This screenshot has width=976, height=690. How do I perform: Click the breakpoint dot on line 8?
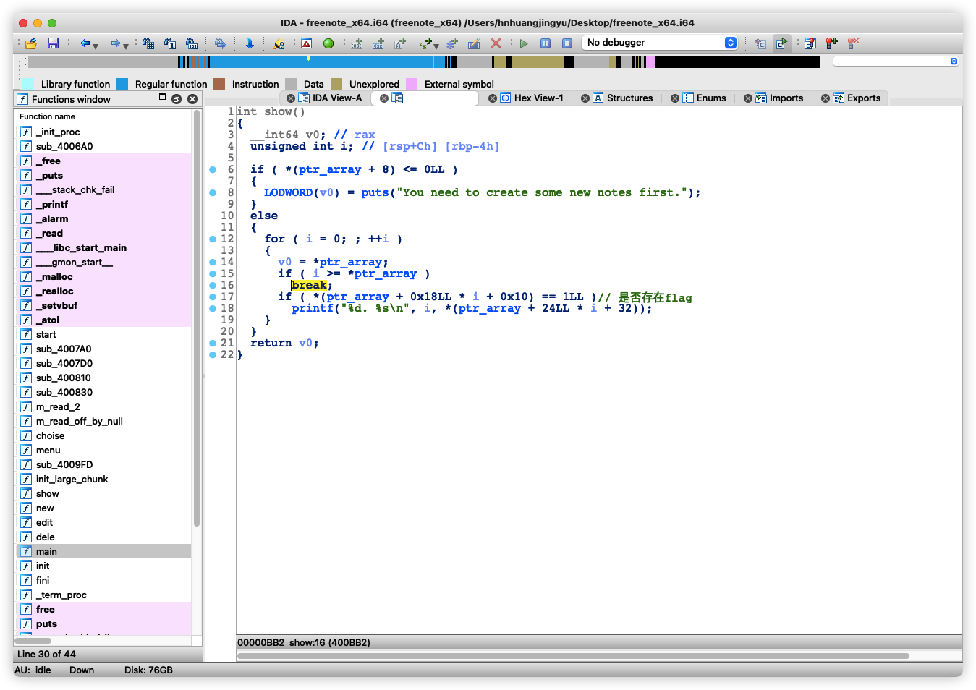213,193
